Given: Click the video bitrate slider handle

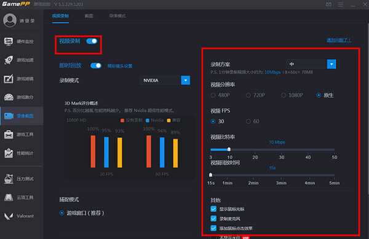Looking at the screenshot, I should click(229, 149).
